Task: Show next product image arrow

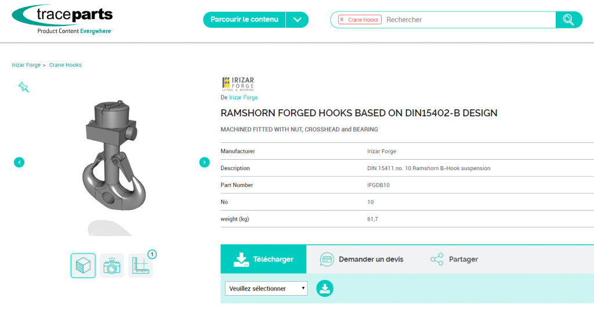Action: coord(204,163)
